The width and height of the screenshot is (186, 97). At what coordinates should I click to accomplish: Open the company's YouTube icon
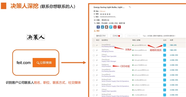(x=115, y=27)
